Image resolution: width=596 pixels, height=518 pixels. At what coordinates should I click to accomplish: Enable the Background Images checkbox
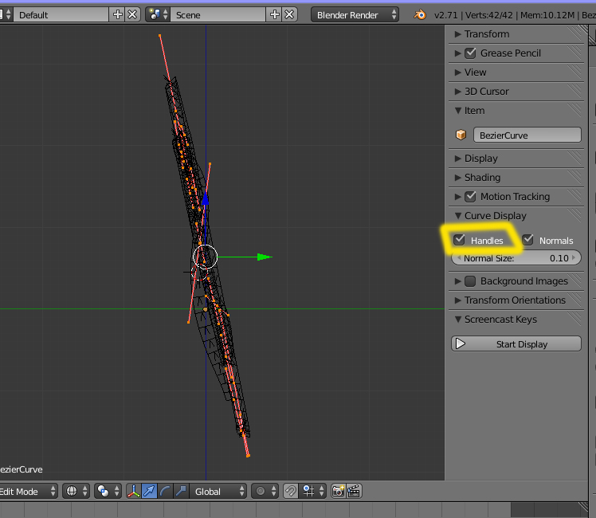[x=470, y=281]
